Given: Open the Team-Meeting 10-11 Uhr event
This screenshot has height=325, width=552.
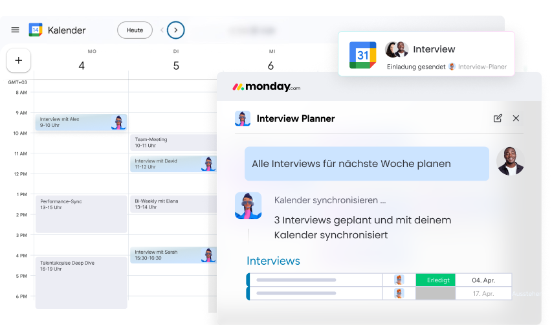Looking at the screenshot, I should click(173, 142).
